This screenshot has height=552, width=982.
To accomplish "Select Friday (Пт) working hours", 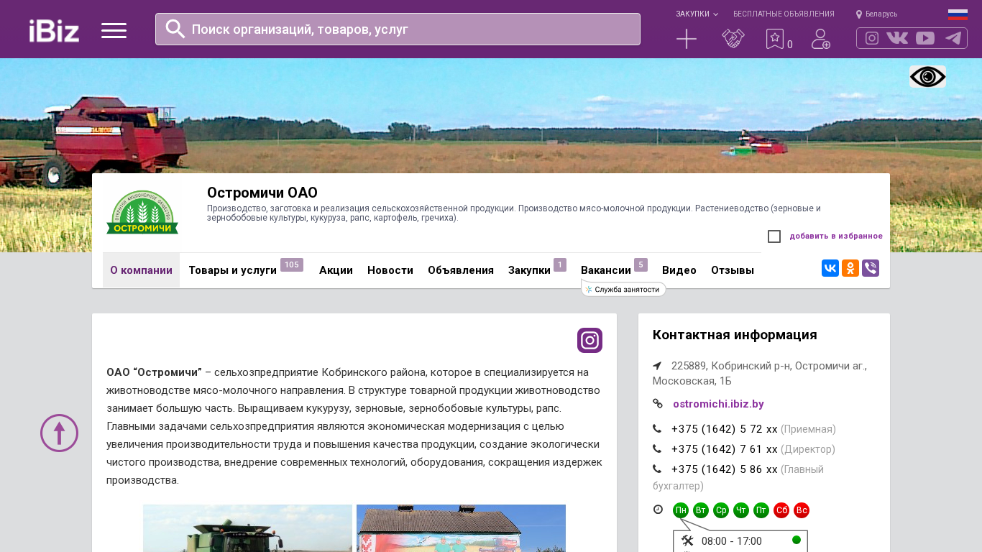I will [x=761, y=510].
